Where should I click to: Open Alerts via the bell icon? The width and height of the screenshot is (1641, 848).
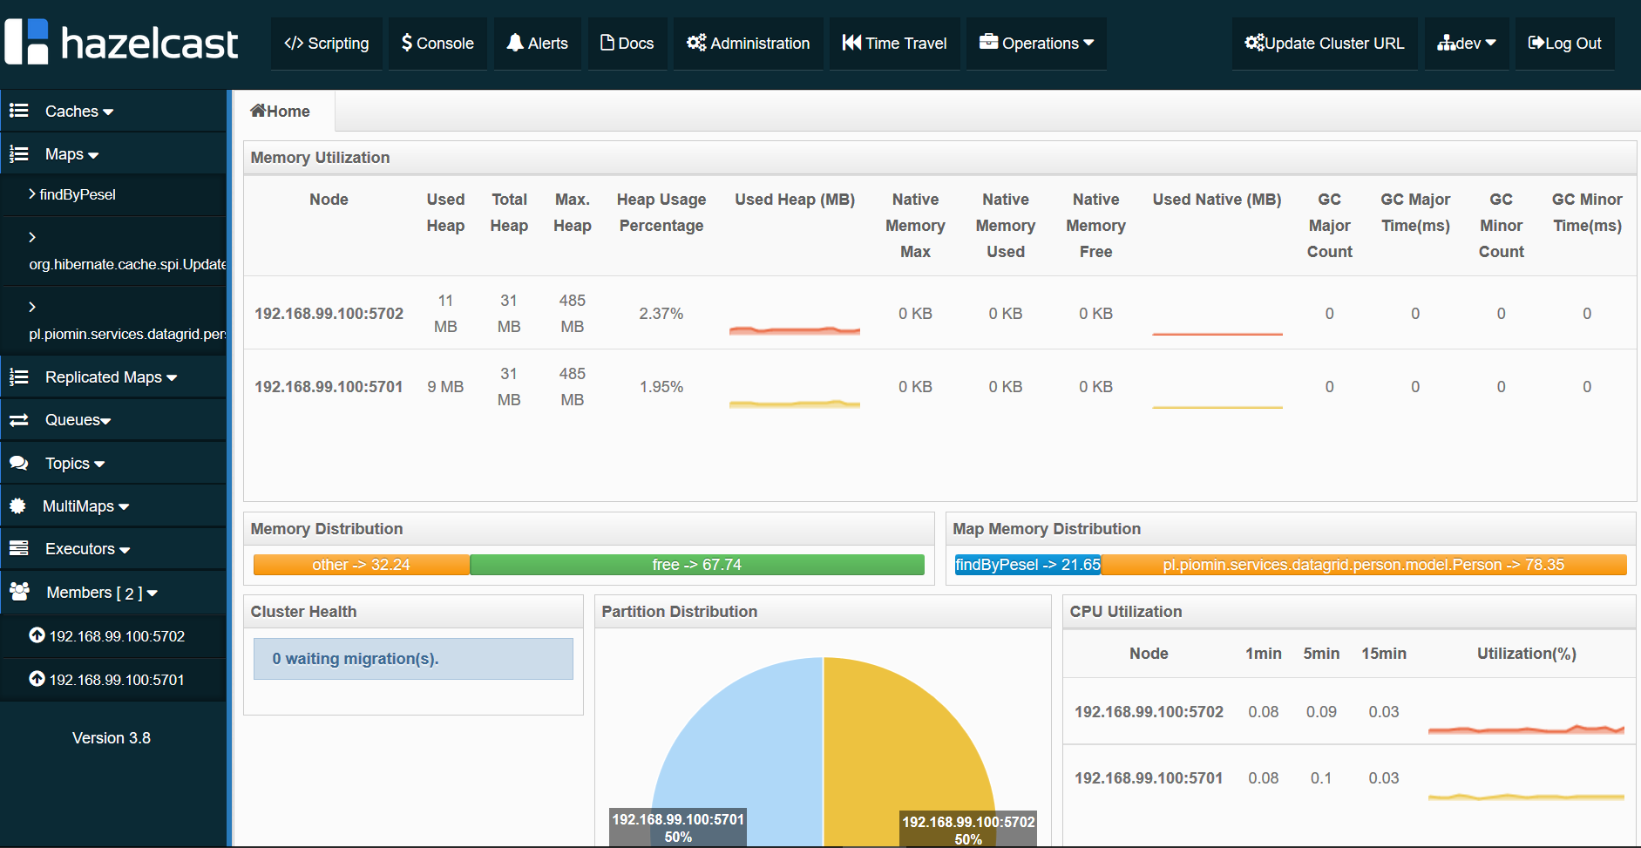(515, 43)
